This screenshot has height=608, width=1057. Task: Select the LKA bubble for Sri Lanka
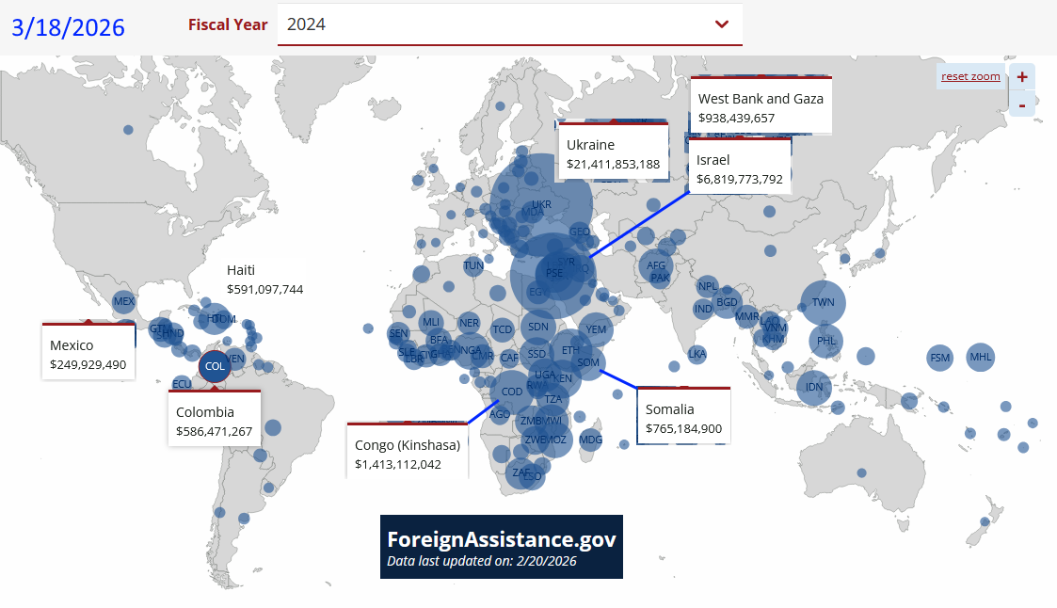(x=697, y=354)
